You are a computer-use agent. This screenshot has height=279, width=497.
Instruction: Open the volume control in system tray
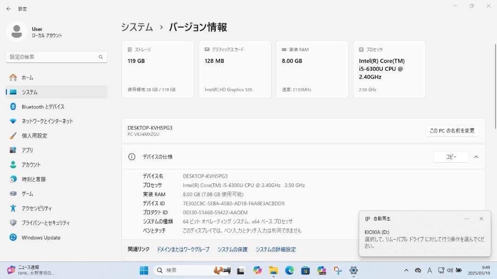click(450, 270)
